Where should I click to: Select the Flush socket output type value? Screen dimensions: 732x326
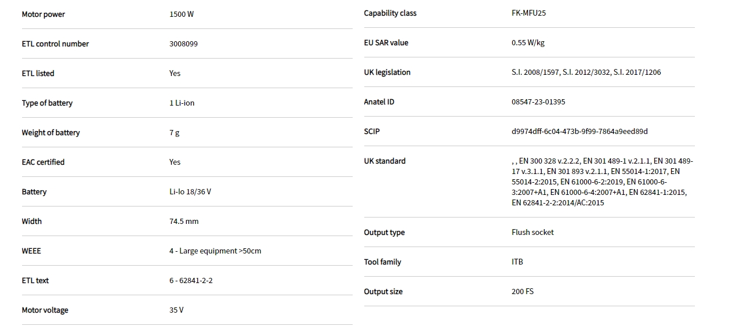click(532, 232)
